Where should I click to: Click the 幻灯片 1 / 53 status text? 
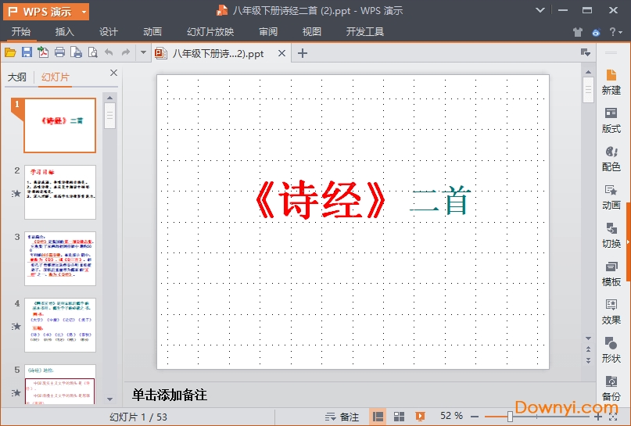138,417
